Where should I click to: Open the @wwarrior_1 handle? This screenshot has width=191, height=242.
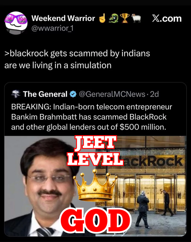(53, 28)
